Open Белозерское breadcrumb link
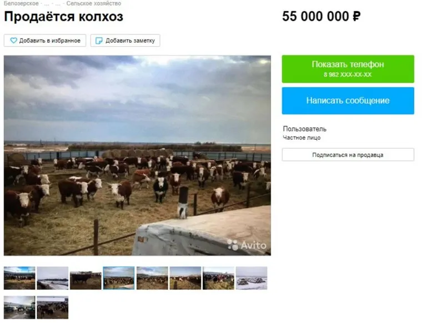 (21, 3)
